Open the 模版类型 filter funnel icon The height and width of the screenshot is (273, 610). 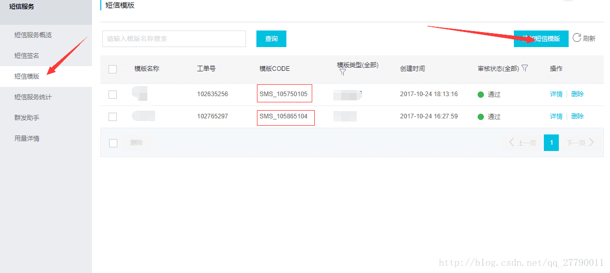pyautogui.click(x=342, y=73)
